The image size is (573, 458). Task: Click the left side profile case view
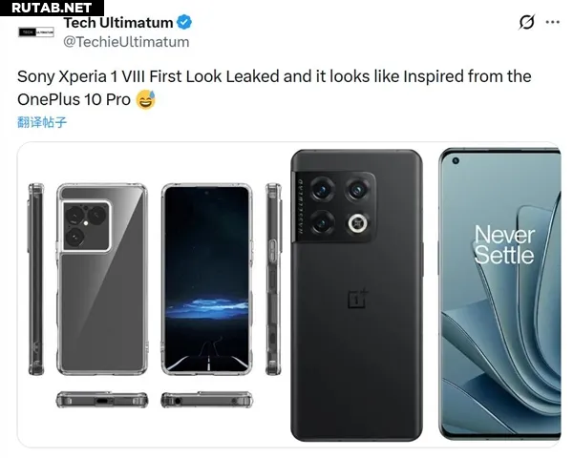click(36, 280)
